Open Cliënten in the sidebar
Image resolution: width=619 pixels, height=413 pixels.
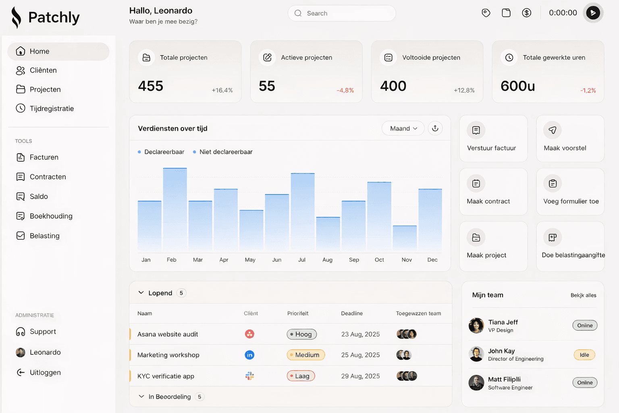click(43, 70)
